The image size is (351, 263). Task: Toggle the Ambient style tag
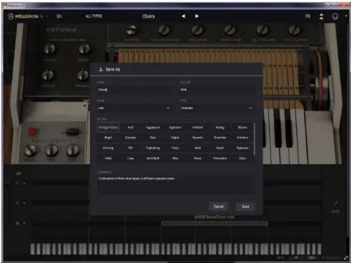(x=198, y=127)
